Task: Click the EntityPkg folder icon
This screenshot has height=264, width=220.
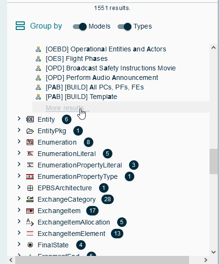Action: pyautogui.click(x=30, y=131)
